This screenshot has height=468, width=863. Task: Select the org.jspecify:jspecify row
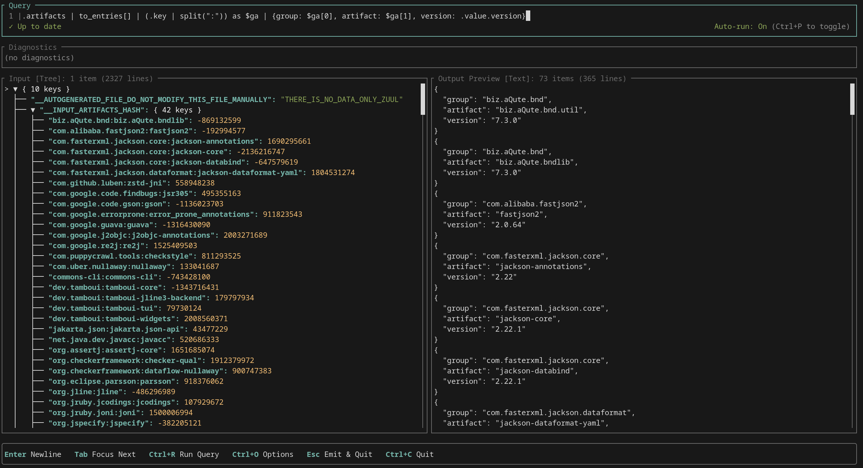tap(125, 423)
